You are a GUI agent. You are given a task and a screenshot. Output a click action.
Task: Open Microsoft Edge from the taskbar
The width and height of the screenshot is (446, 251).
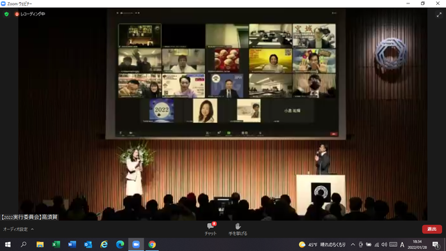coord(120,245)
